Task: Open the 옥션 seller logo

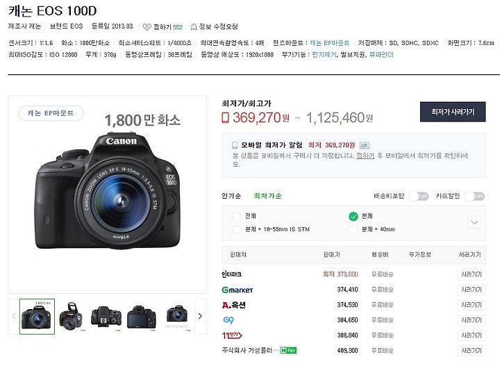Action: click(x=234, y=305)
